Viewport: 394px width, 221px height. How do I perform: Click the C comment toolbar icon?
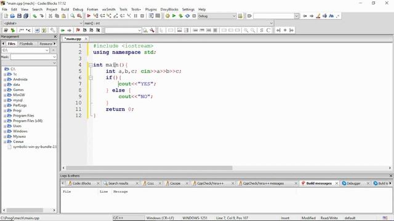pos(268,30)
